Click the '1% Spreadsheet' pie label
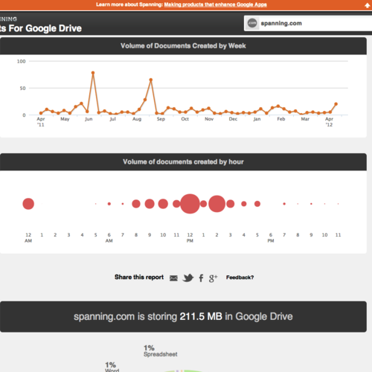372x372 pixels. [x=161, y=351]
